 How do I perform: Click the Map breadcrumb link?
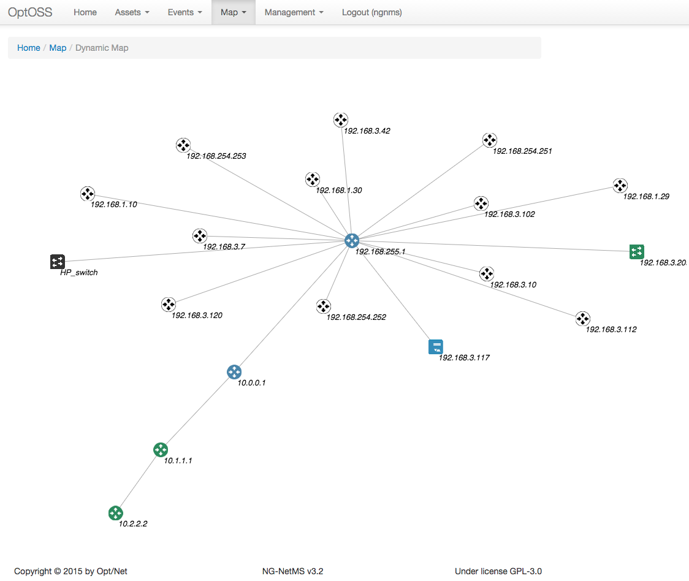(58, 48)
